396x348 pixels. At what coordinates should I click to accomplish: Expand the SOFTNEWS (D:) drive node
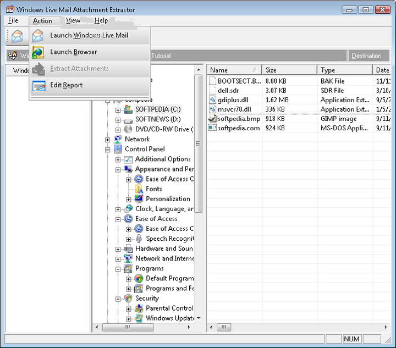tap(118, 120)
